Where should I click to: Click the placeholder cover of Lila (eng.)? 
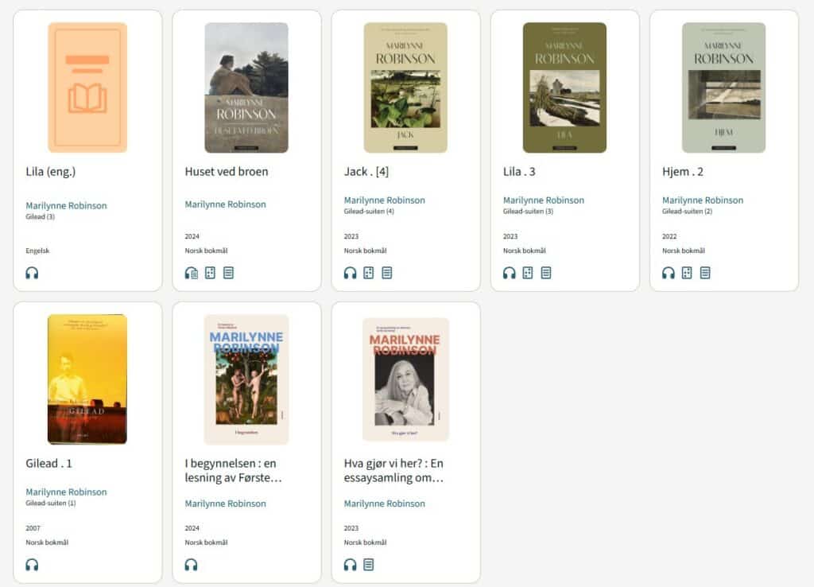[87, 87]
